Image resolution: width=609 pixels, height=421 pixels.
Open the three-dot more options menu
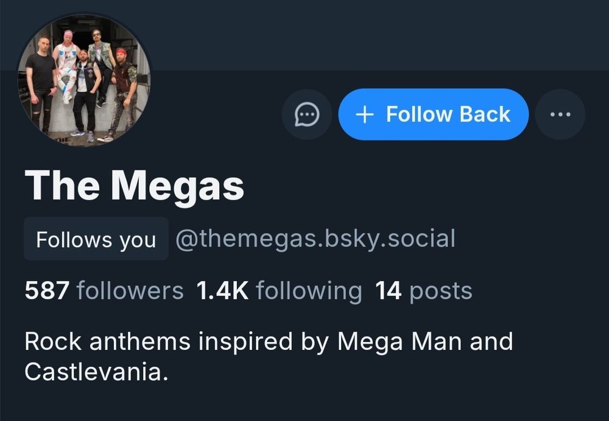560,114
